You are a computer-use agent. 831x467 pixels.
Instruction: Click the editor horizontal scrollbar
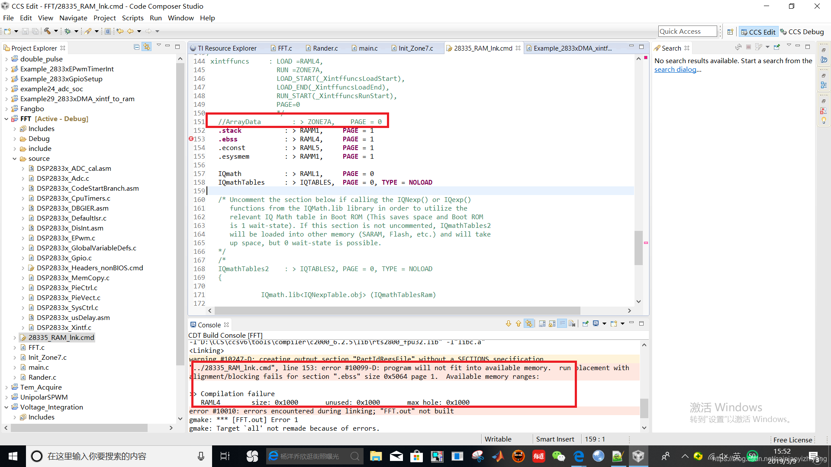[x=397, y=310]
